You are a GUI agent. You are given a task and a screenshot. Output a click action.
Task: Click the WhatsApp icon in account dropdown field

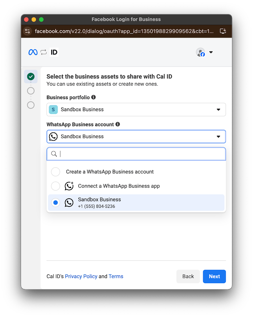click(53, 137)
